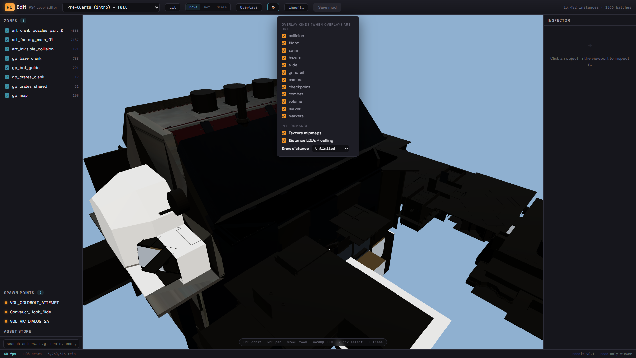Uncheck the flight overlay checkbox
The width and height of the screenshot is (636, 358).
(284, 43)
